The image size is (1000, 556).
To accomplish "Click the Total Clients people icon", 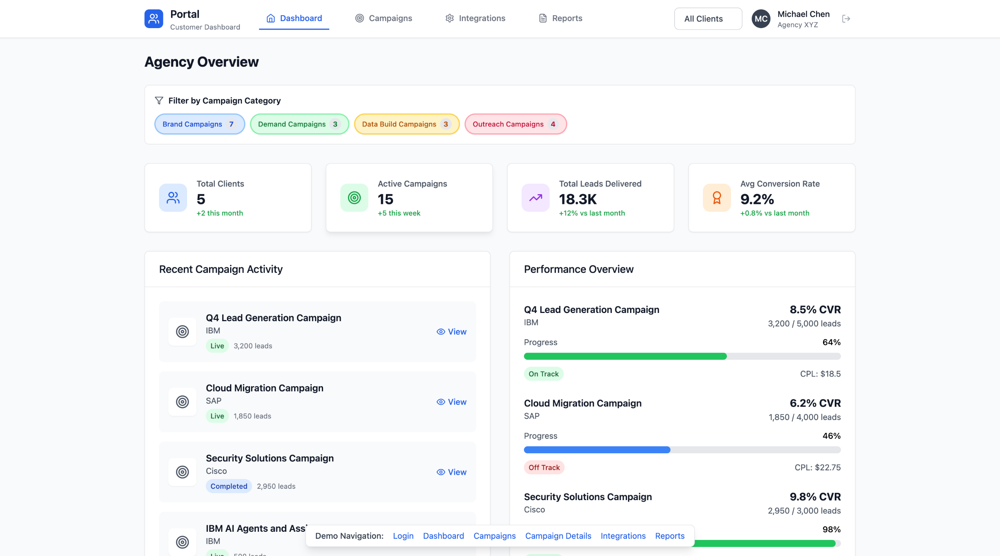I will 173,198.
